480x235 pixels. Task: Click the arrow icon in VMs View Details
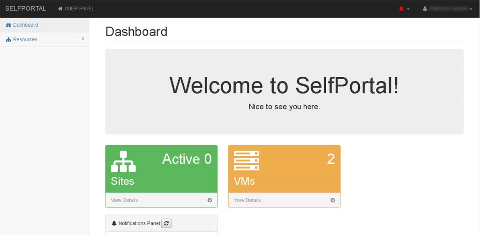pyautogui.click(x=333, y=200)
